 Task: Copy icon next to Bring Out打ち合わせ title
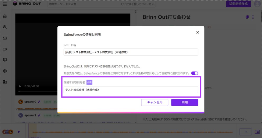pos(247,17)
